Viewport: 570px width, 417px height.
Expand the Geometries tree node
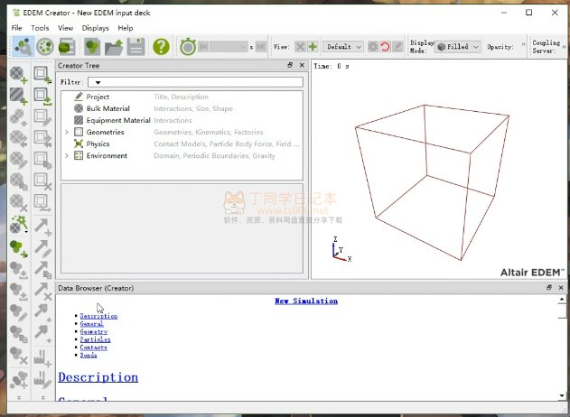tap(66, 133)
